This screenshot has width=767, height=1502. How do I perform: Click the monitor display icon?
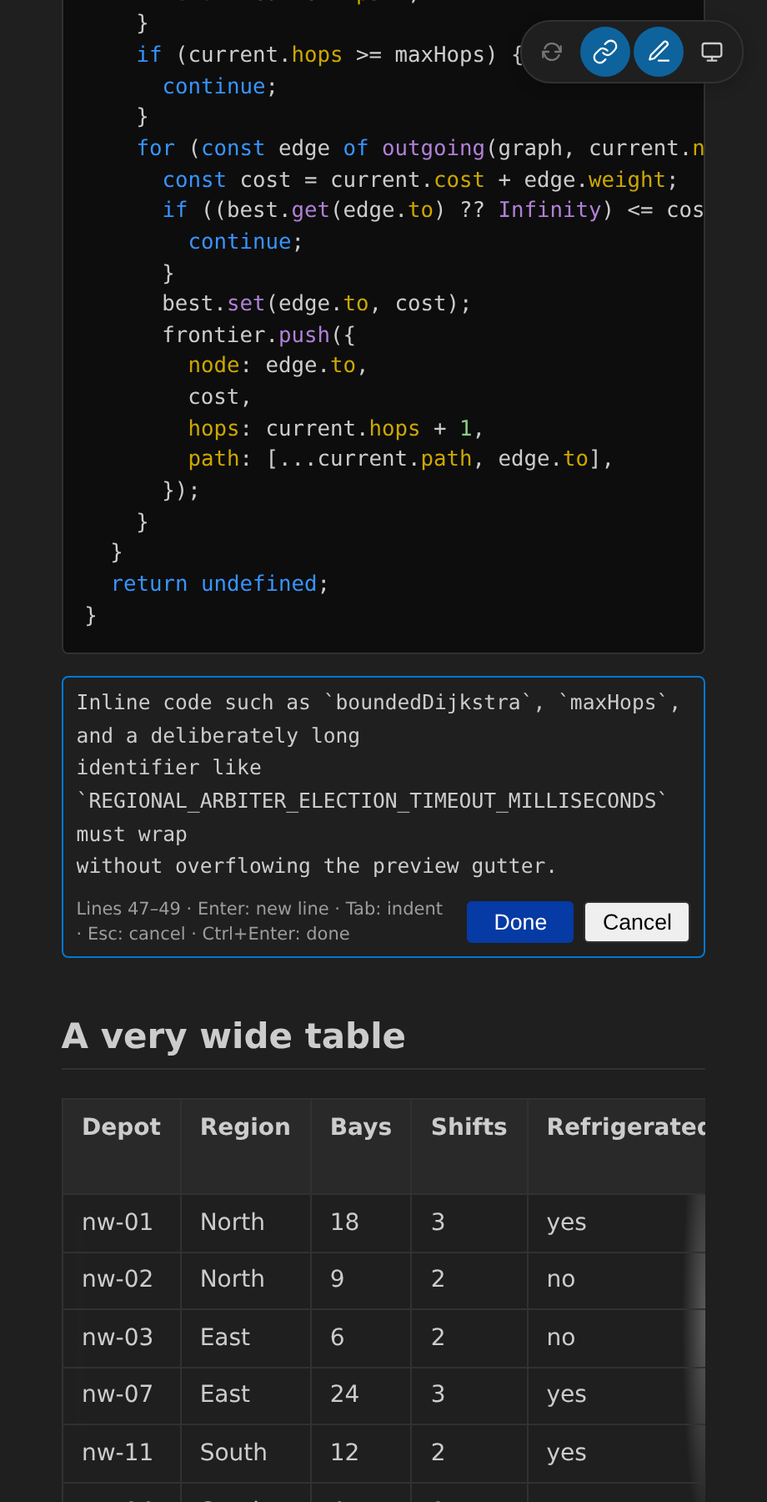pyautogui.click(x=712, y=52)
